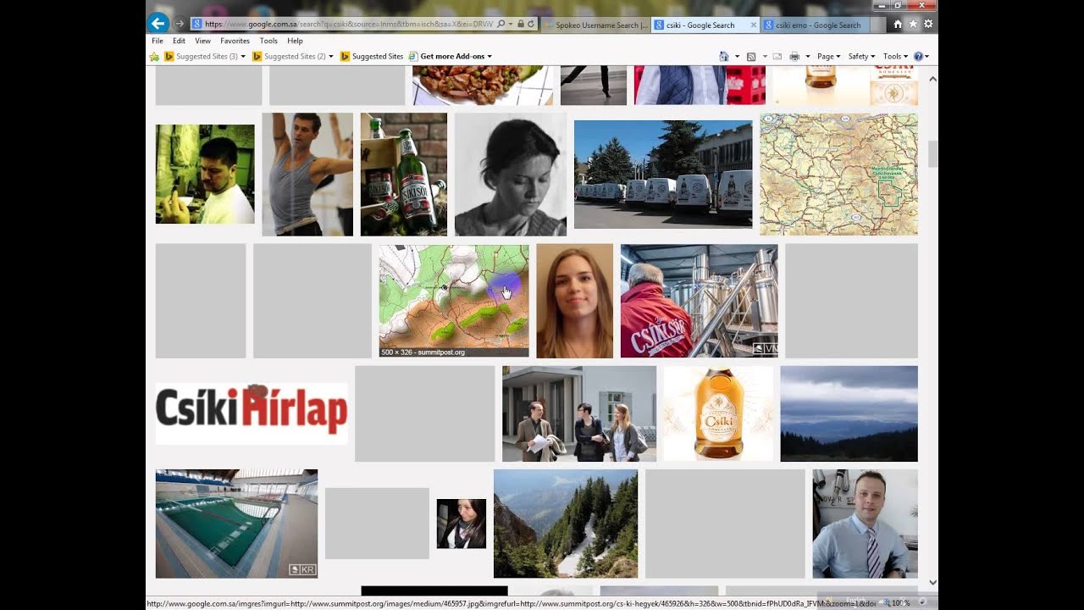This screenshot has height=610, width=1084.
Task: Click the address bar URL field
Action: pos(349,25)
